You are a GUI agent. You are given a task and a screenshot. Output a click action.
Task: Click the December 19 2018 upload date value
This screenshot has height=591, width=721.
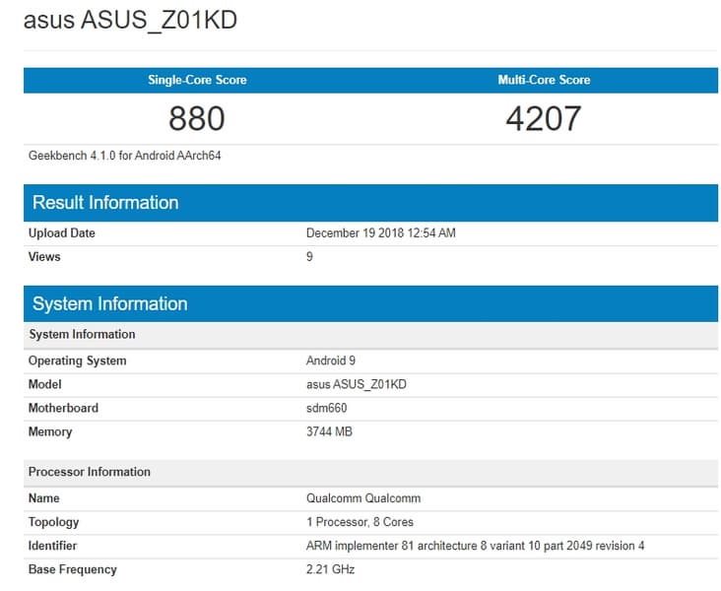click(x=380, y=233)
